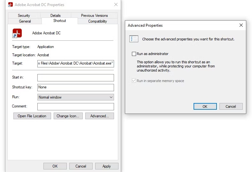Open the Advanced shortcut options button

[x=100, y=116]
